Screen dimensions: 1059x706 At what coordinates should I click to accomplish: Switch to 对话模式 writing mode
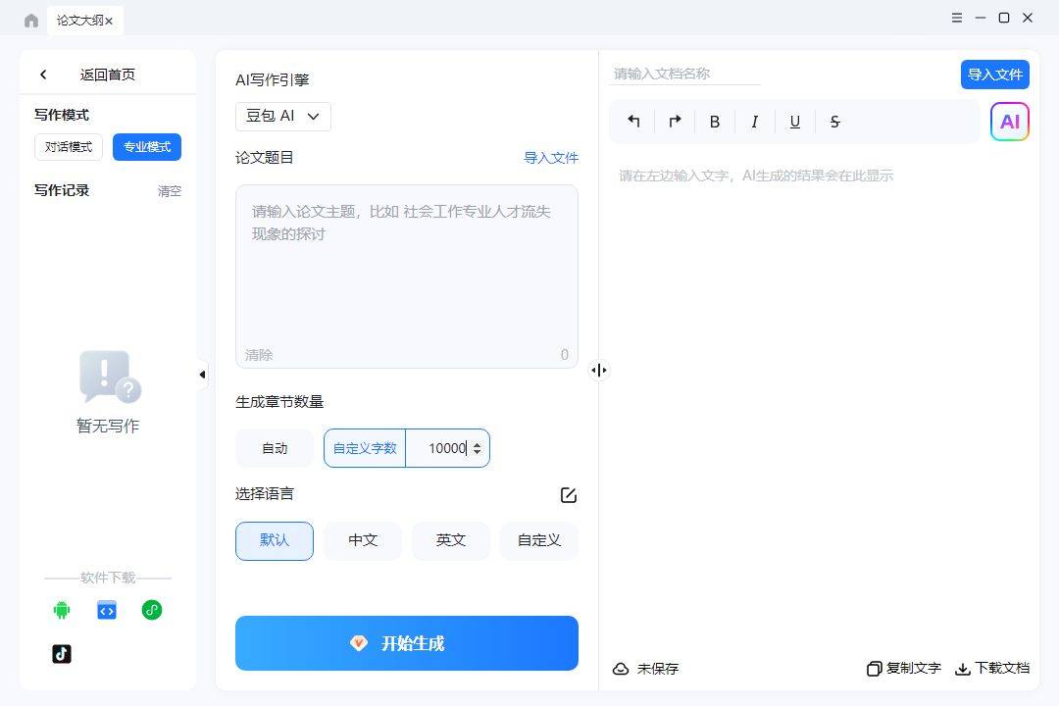click(69, 147)
